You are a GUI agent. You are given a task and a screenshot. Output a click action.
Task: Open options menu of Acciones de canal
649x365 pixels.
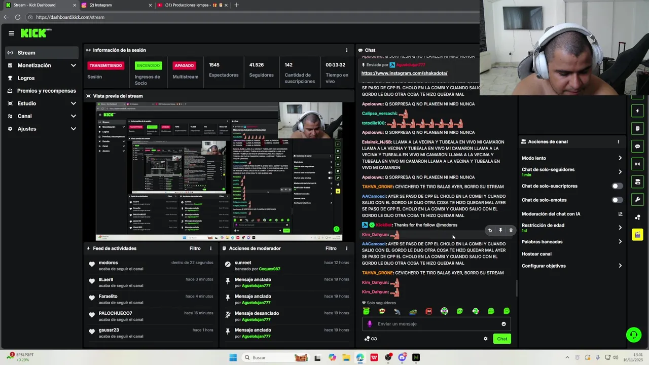tap(618, 142)
